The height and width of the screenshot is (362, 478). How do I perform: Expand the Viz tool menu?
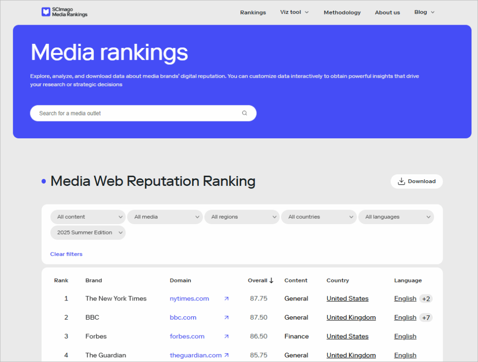295,12
